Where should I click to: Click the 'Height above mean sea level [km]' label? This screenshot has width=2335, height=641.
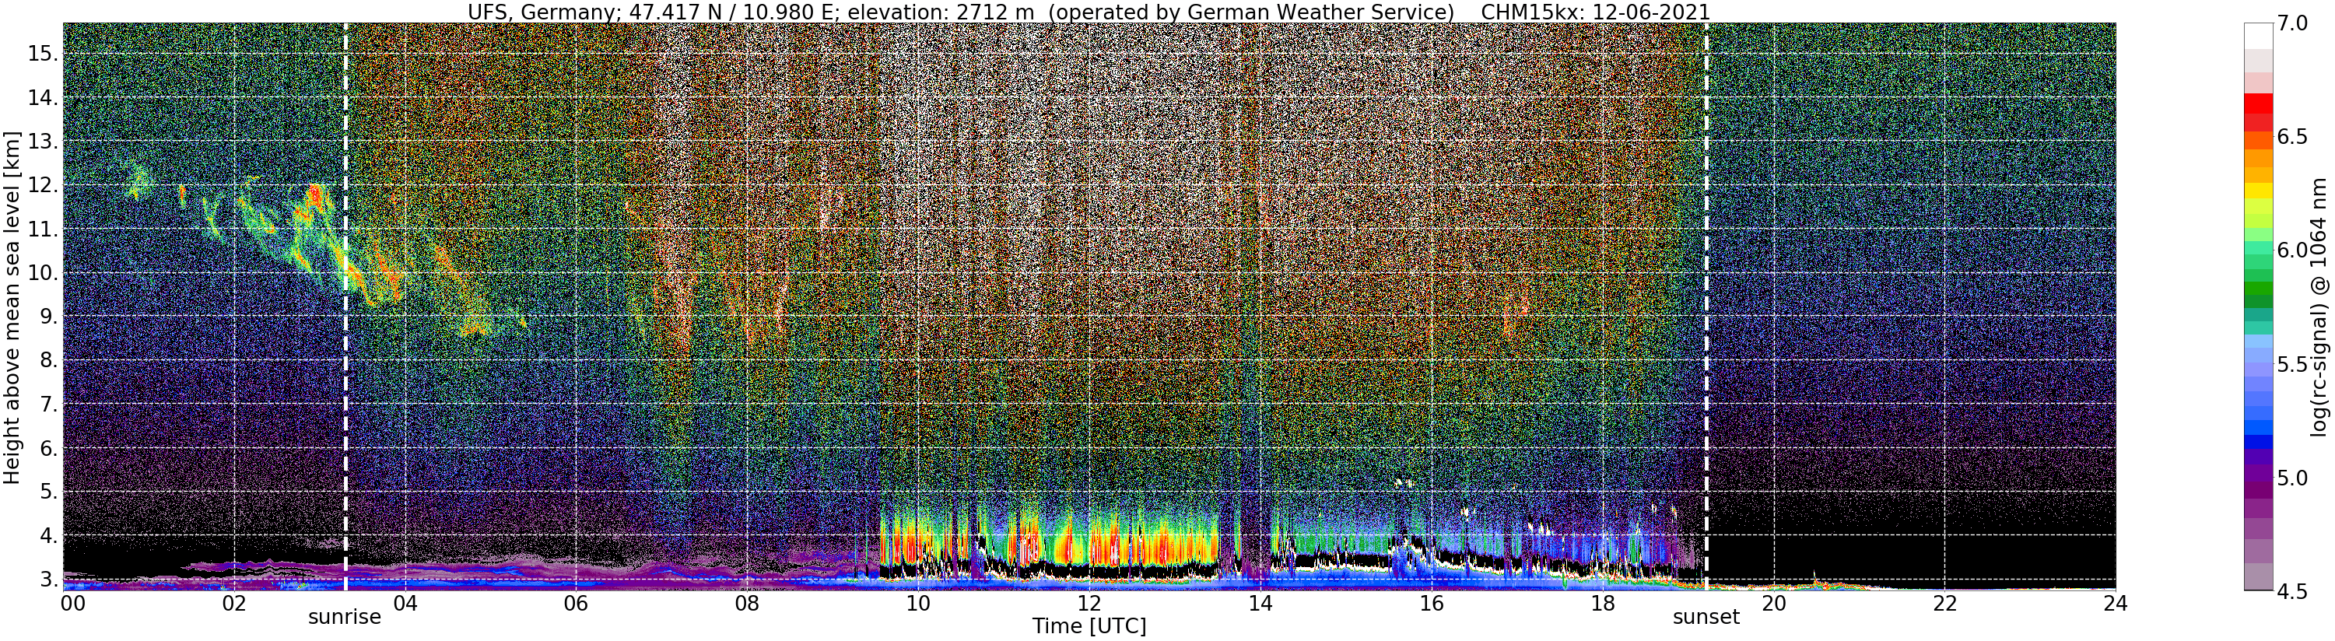pyautogui.click(x=12, y=306)
